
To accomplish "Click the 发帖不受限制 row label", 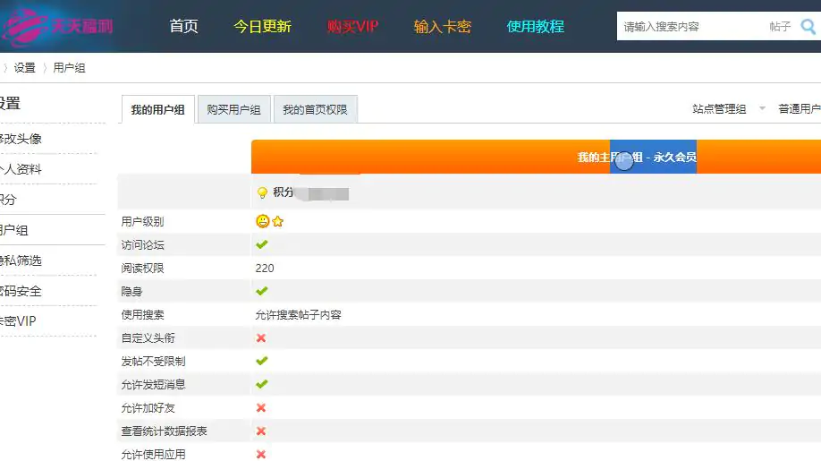I will 154,361.
